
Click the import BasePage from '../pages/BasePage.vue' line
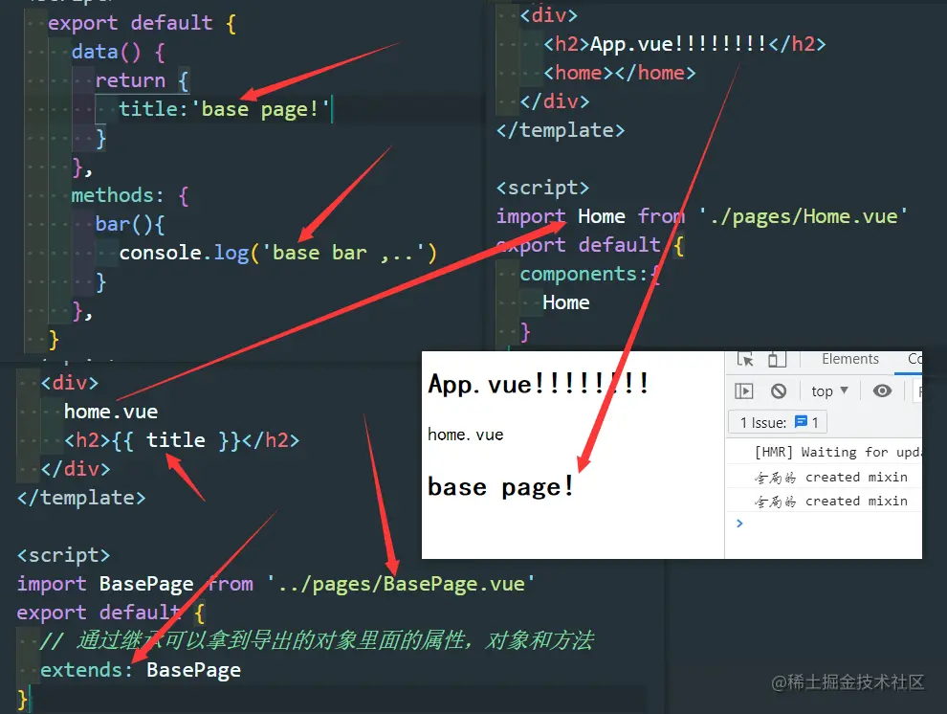click(276, 584)
